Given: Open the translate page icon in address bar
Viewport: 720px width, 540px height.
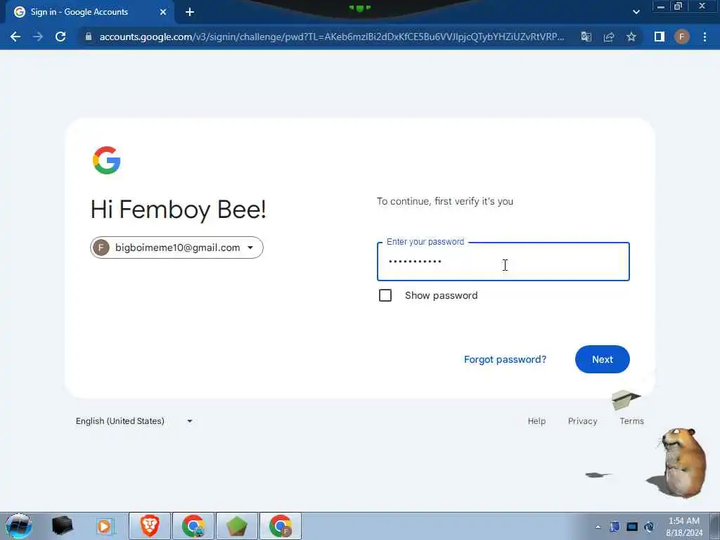Looking at the screenshot, I should 586,37.
